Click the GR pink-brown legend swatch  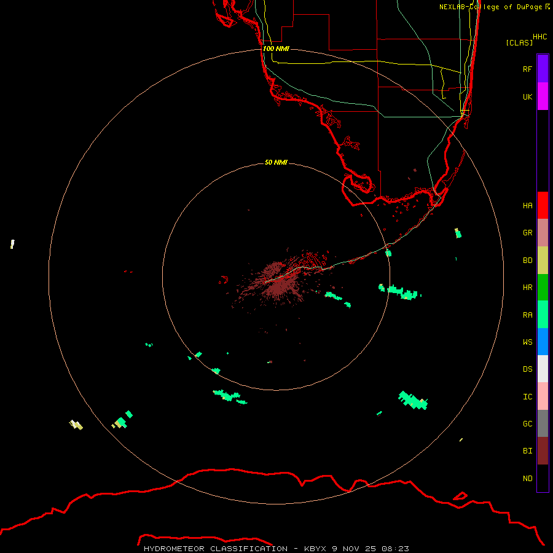[543, 233]
